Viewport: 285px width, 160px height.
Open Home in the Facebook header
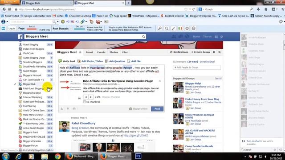[196, 36]
